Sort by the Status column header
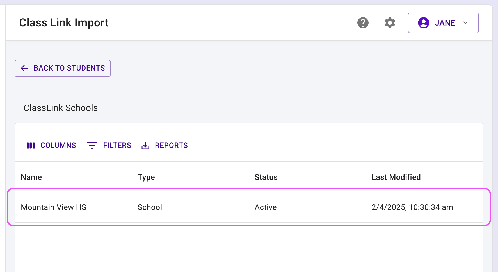Image resolution: width=498 pixels, height=272 pixels. coord(266,177)
